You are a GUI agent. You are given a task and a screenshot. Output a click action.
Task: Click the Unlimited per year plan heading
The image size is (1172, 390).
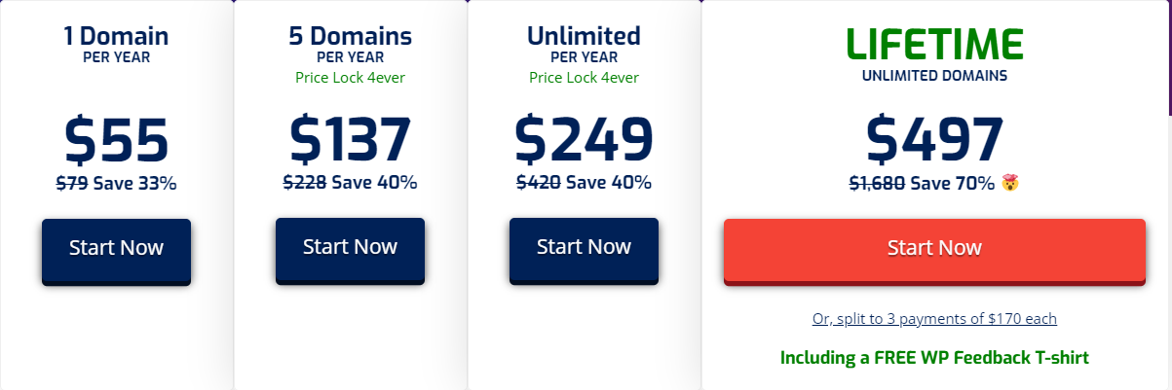584,37
